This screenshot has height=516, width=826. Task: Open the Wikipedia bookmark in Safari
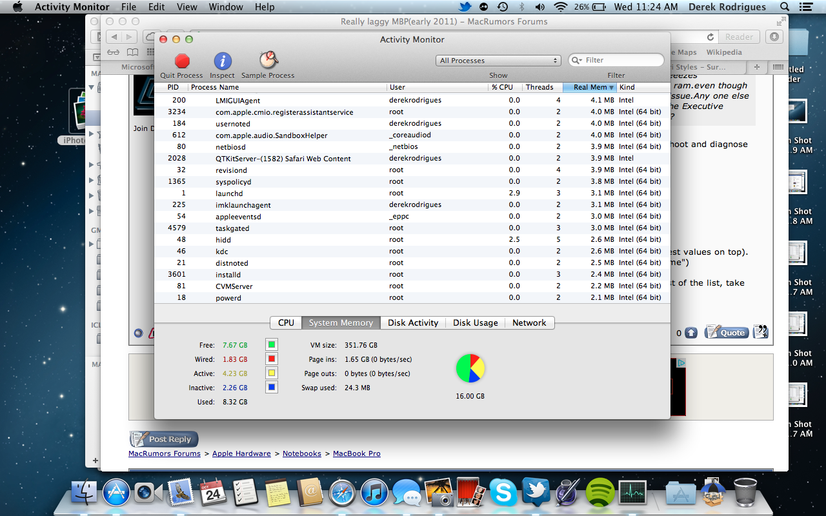pyautogui.click(x=724, y=52)
